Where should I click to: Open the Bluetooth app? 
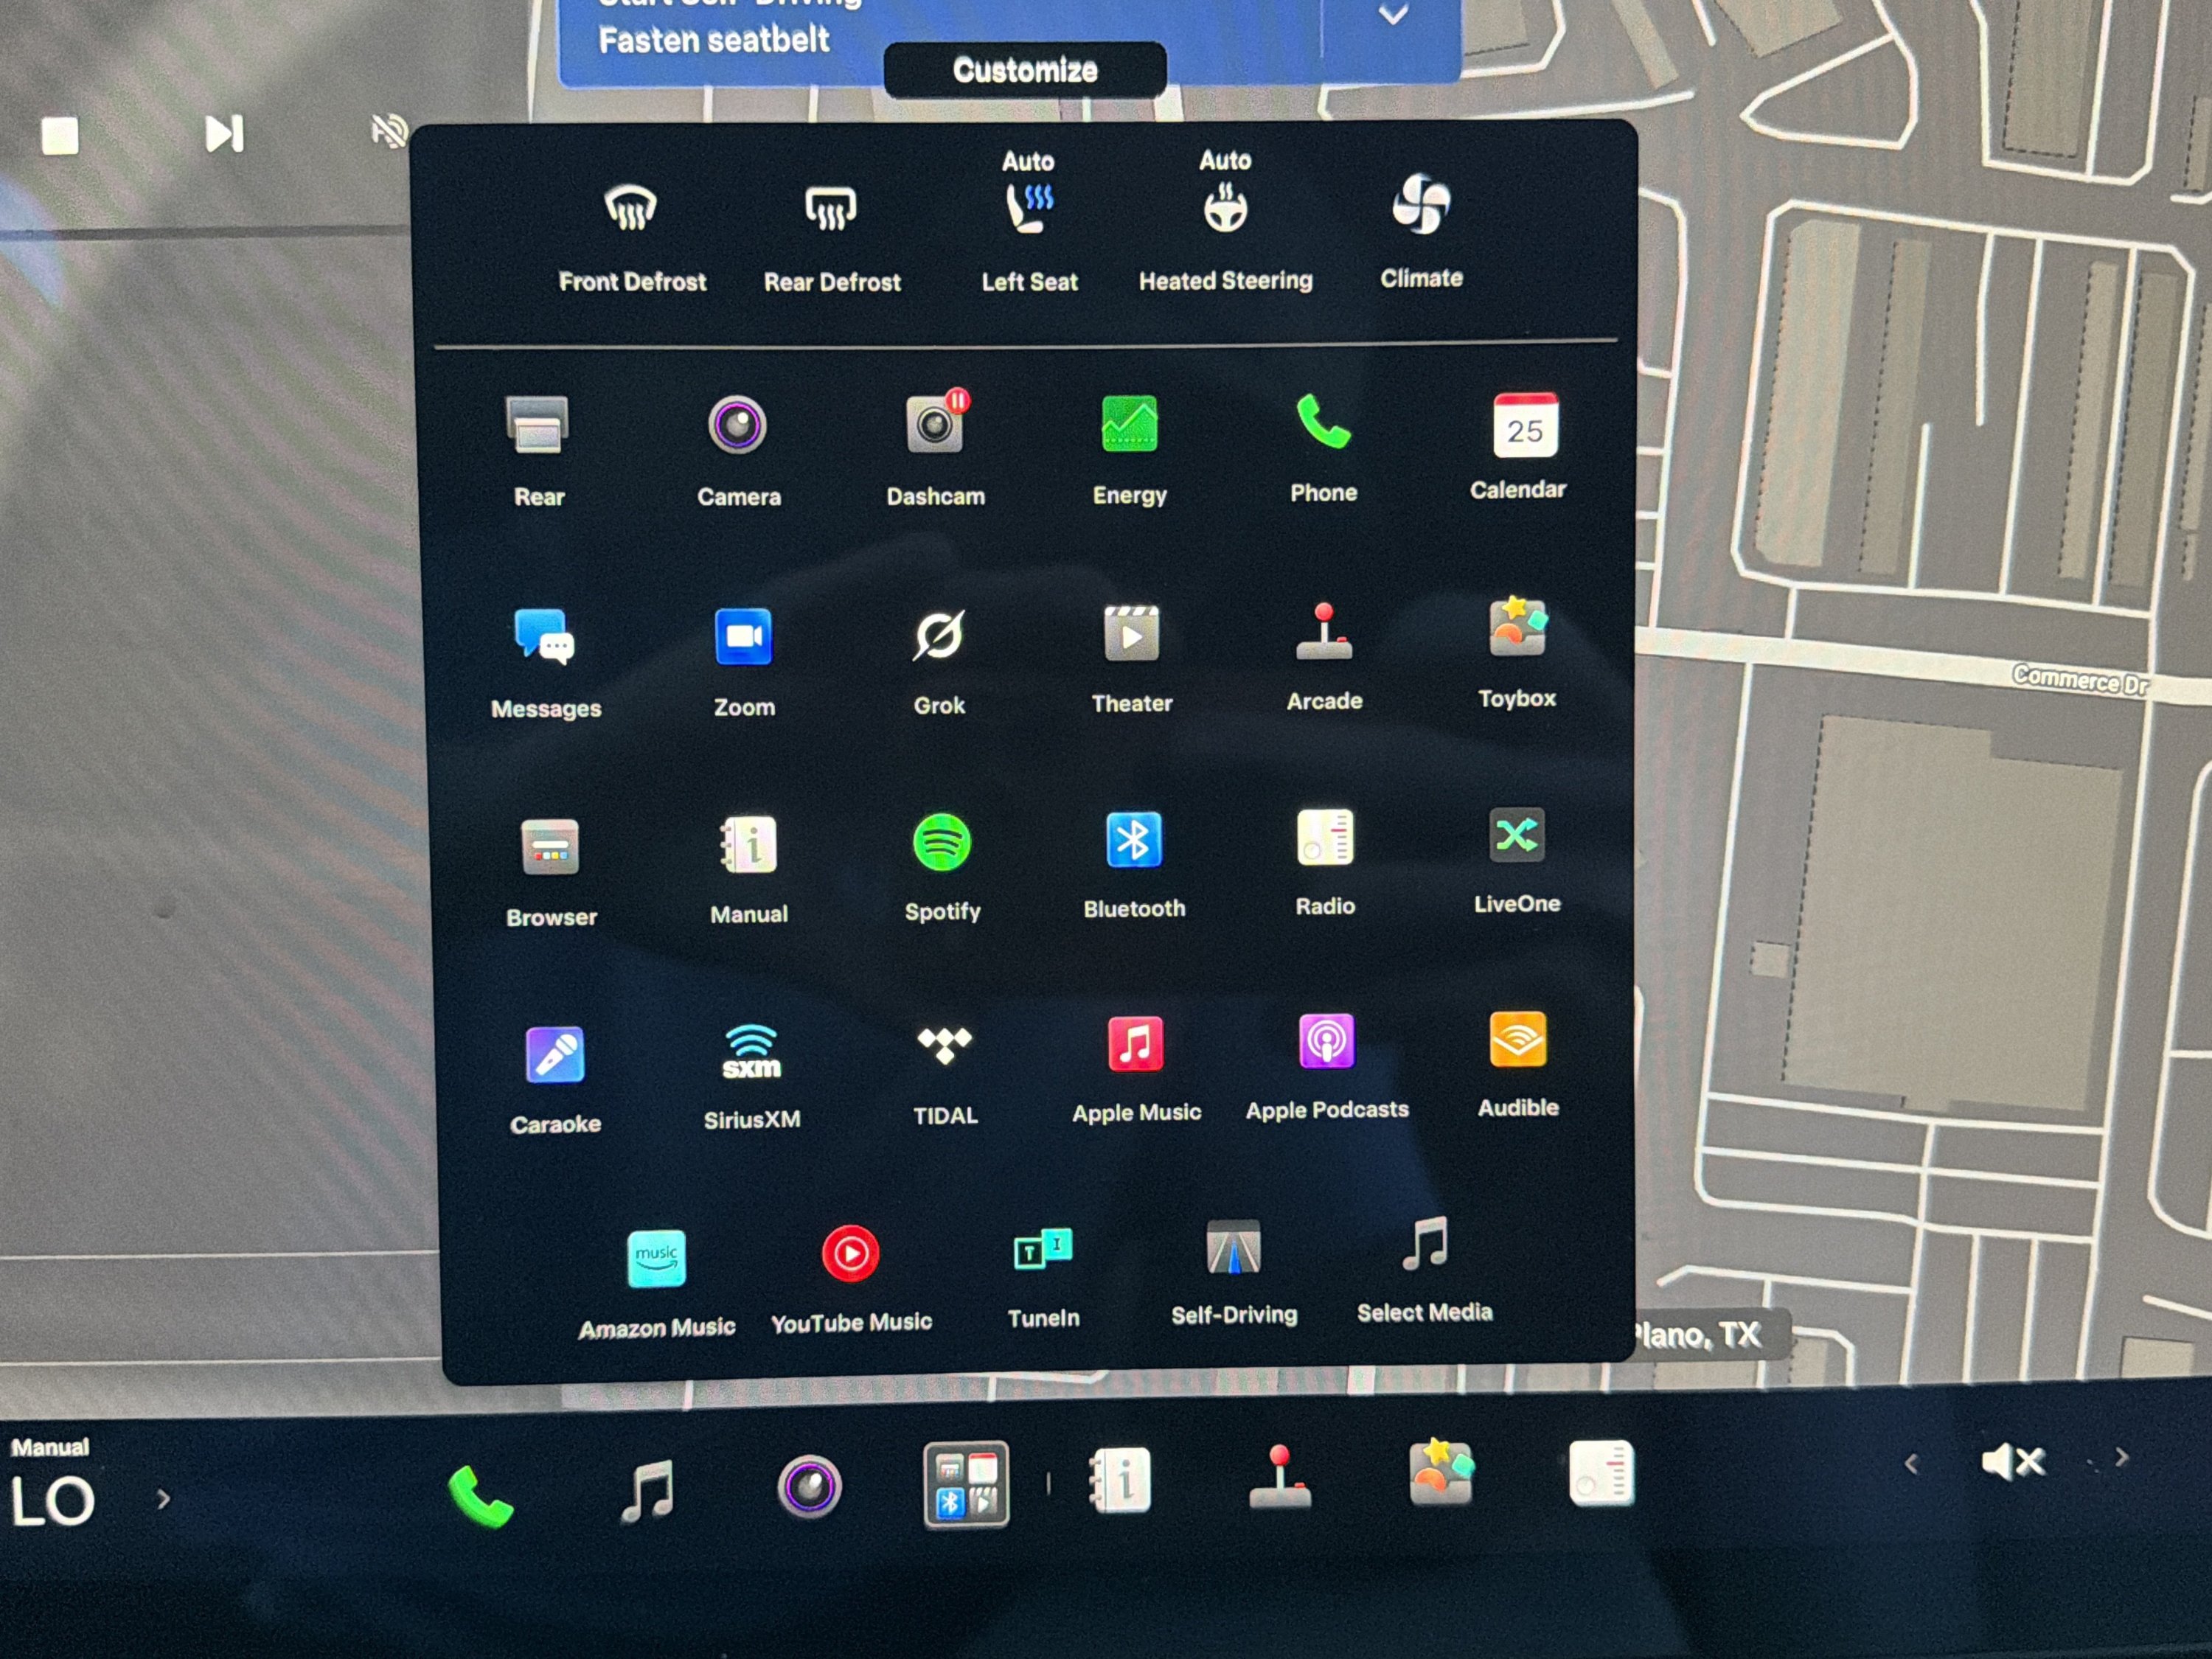click(x=1134, y=840)
